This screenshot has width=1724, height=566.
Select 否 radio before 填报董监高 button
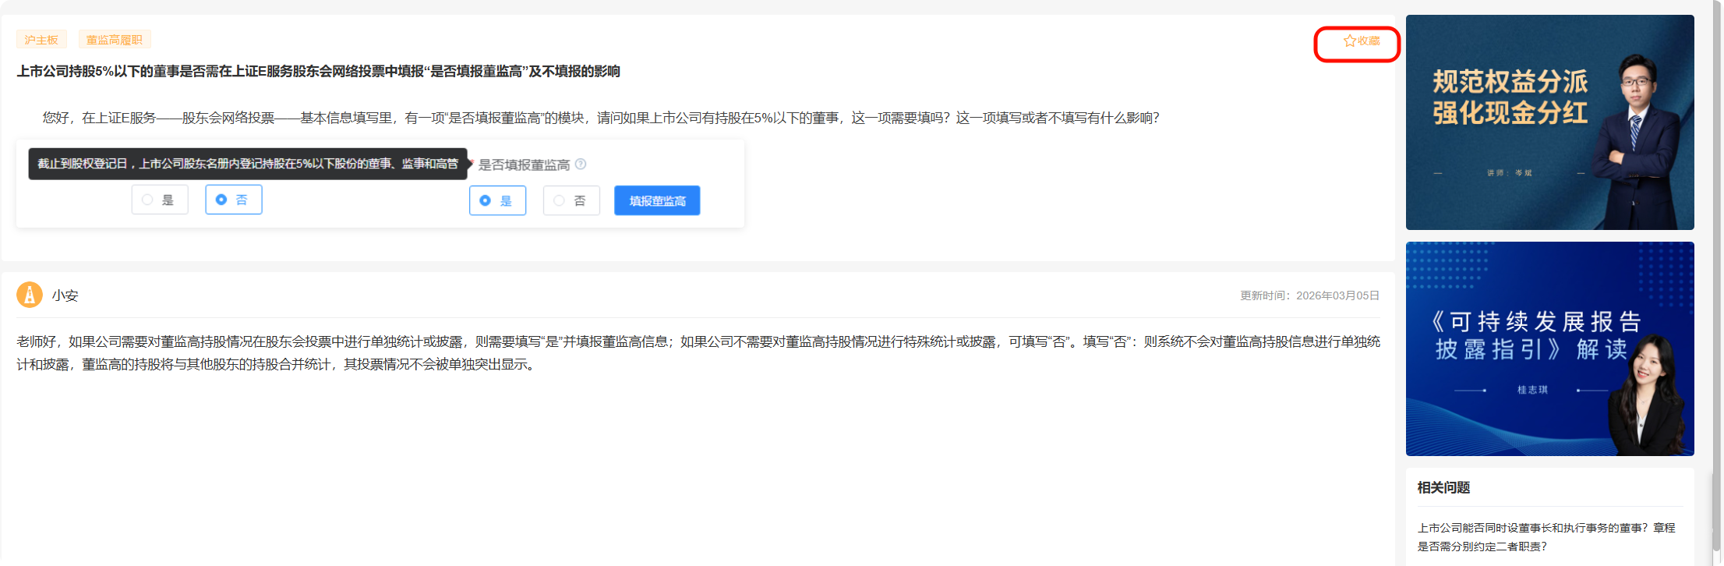pyautogui.click(x=571, y=200)
